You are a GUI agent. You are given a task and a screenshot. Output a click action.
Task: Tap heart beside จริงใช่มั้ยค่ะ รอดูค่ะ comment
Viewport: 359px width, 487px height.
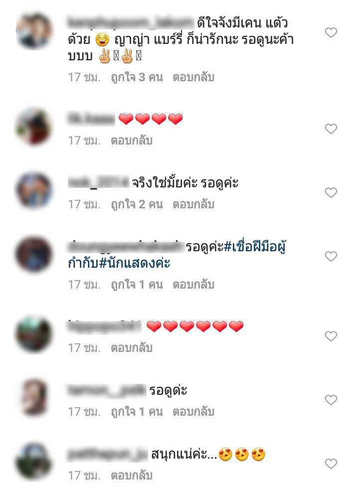point(331,192)
